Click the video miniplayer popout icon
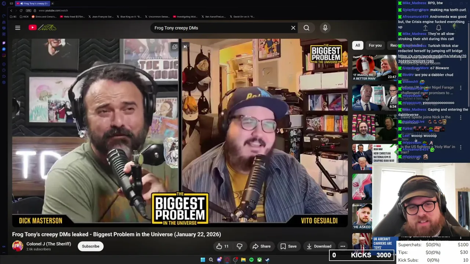 pos(175,47)
